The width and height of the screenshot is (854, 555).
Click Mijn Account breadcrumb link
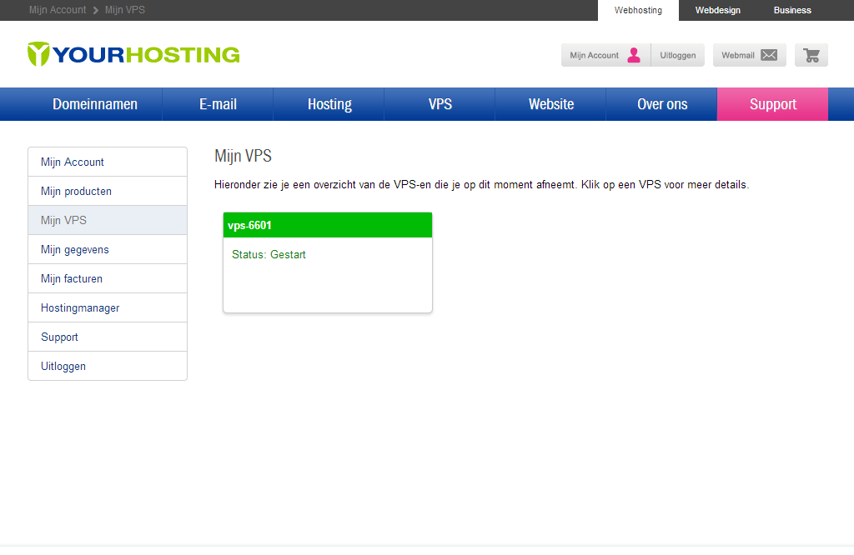point(58,10)
